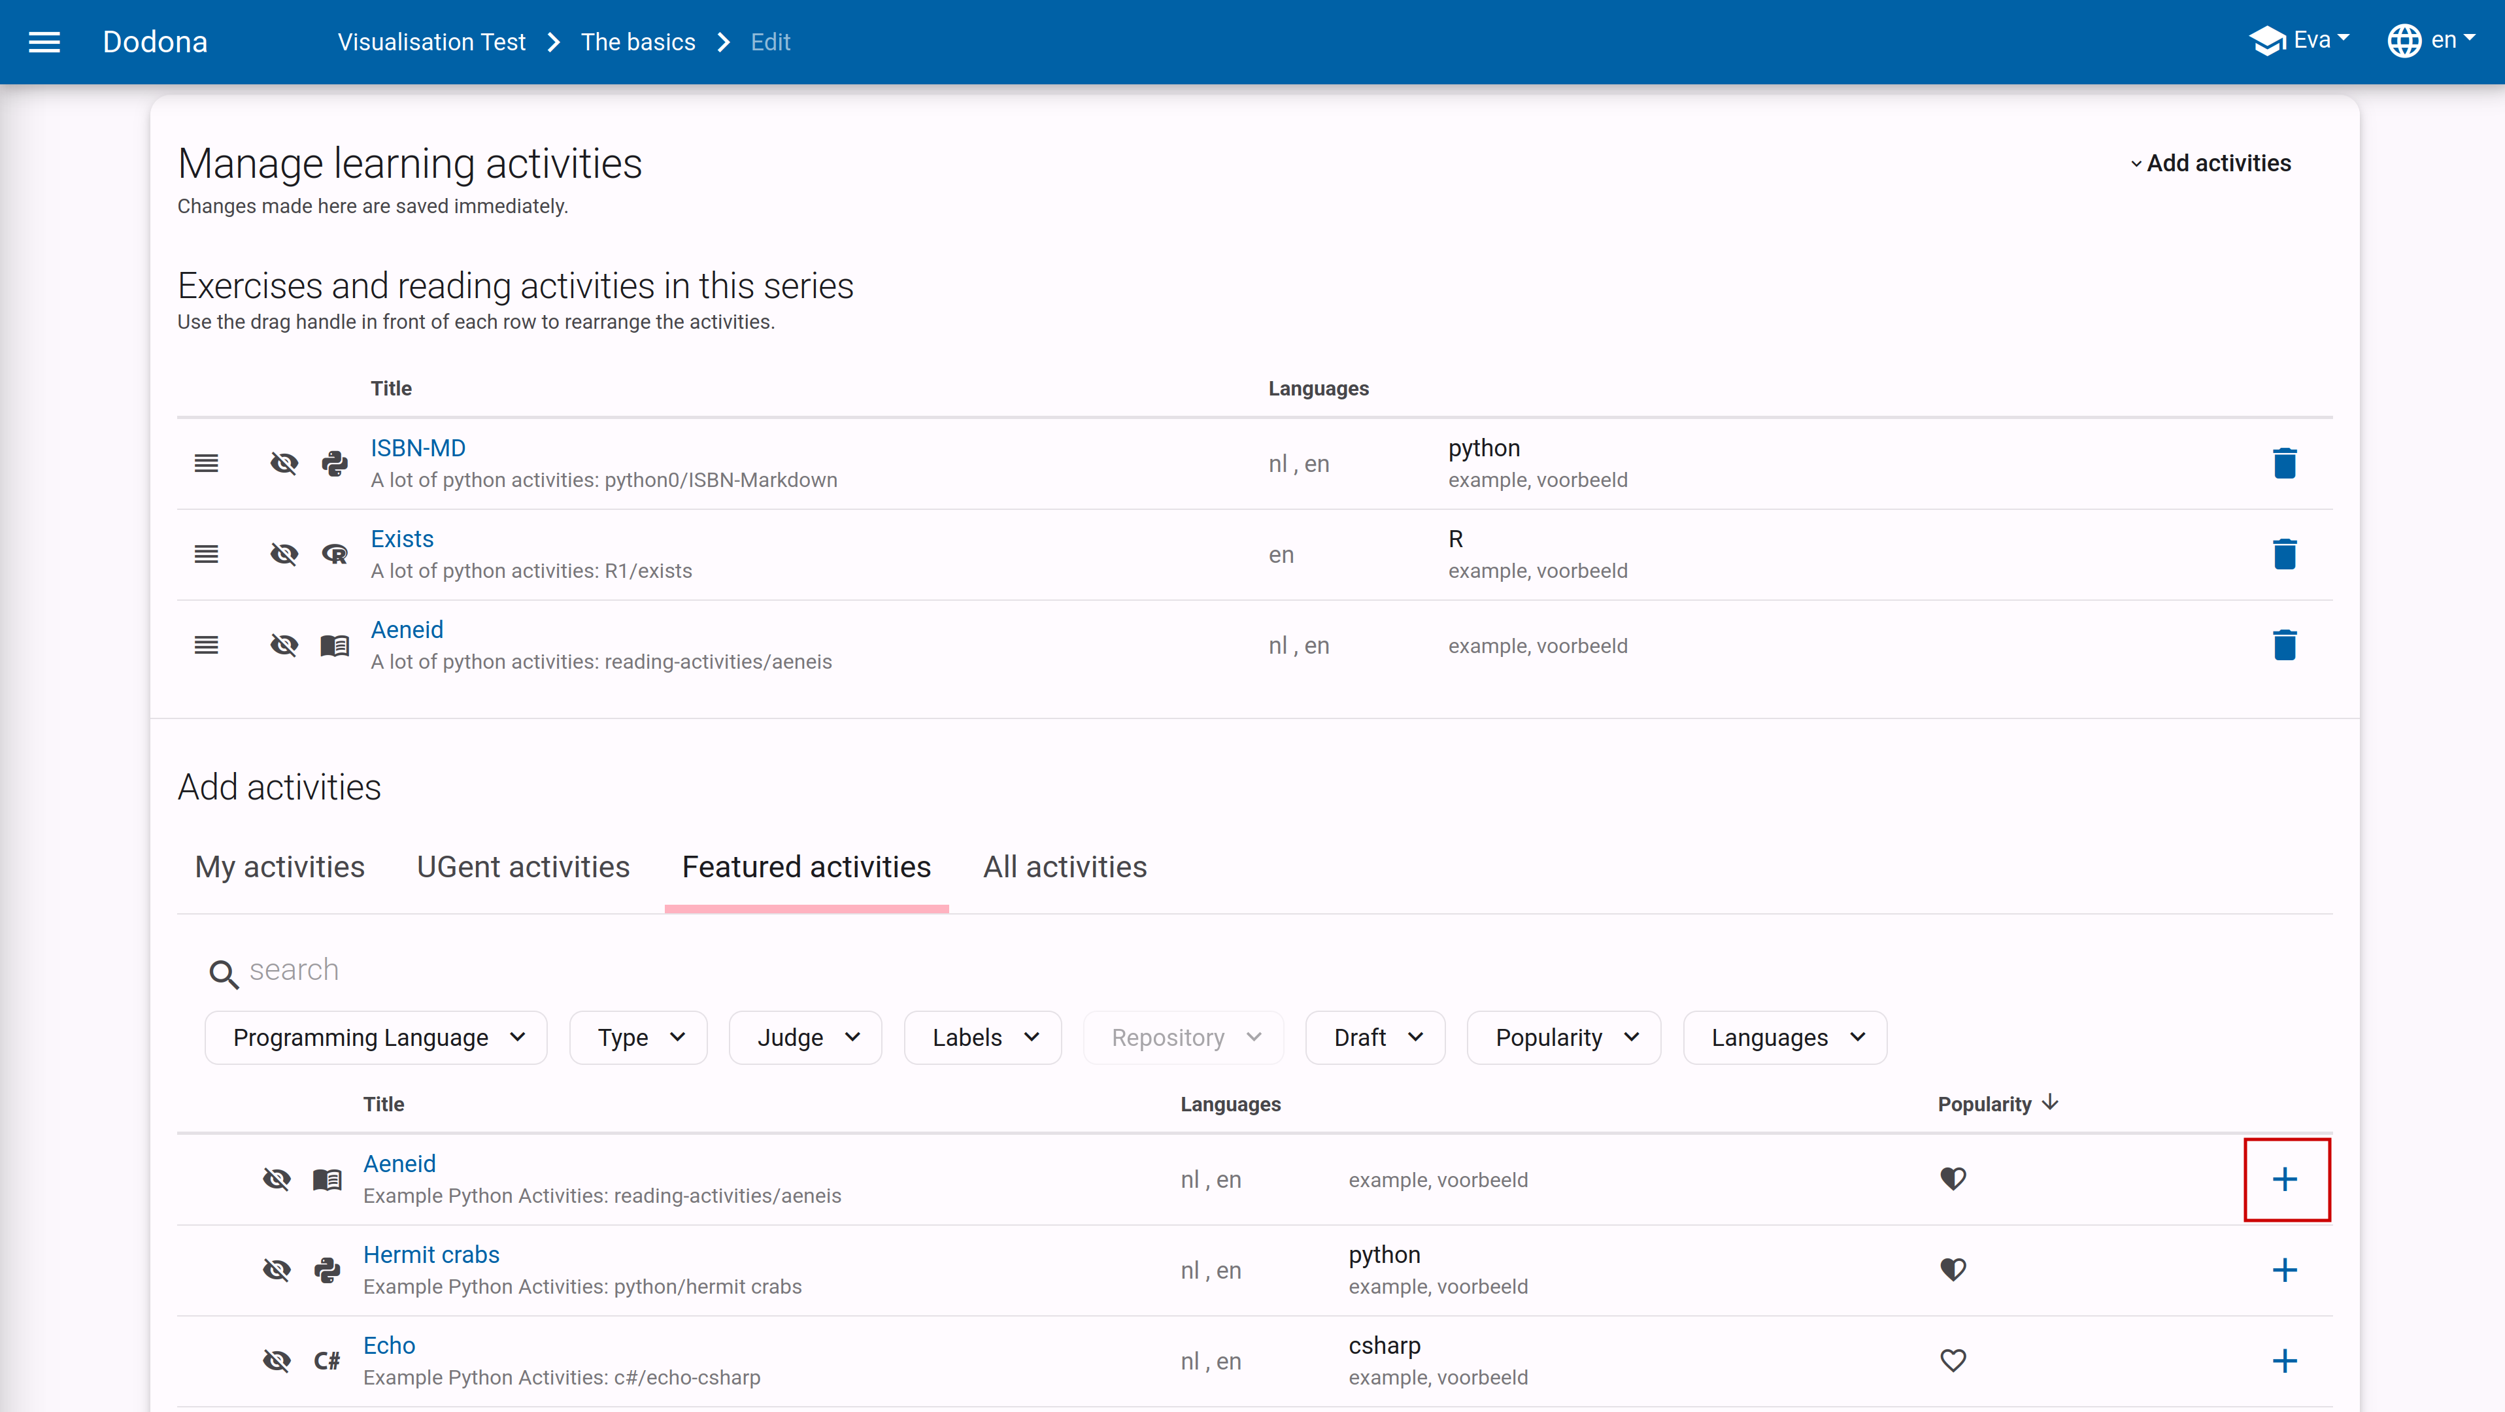This screenshot has height=1412, width=2505.
Task: Expand the Draft filter dropdown
Action: (x=1376, y=1037)
